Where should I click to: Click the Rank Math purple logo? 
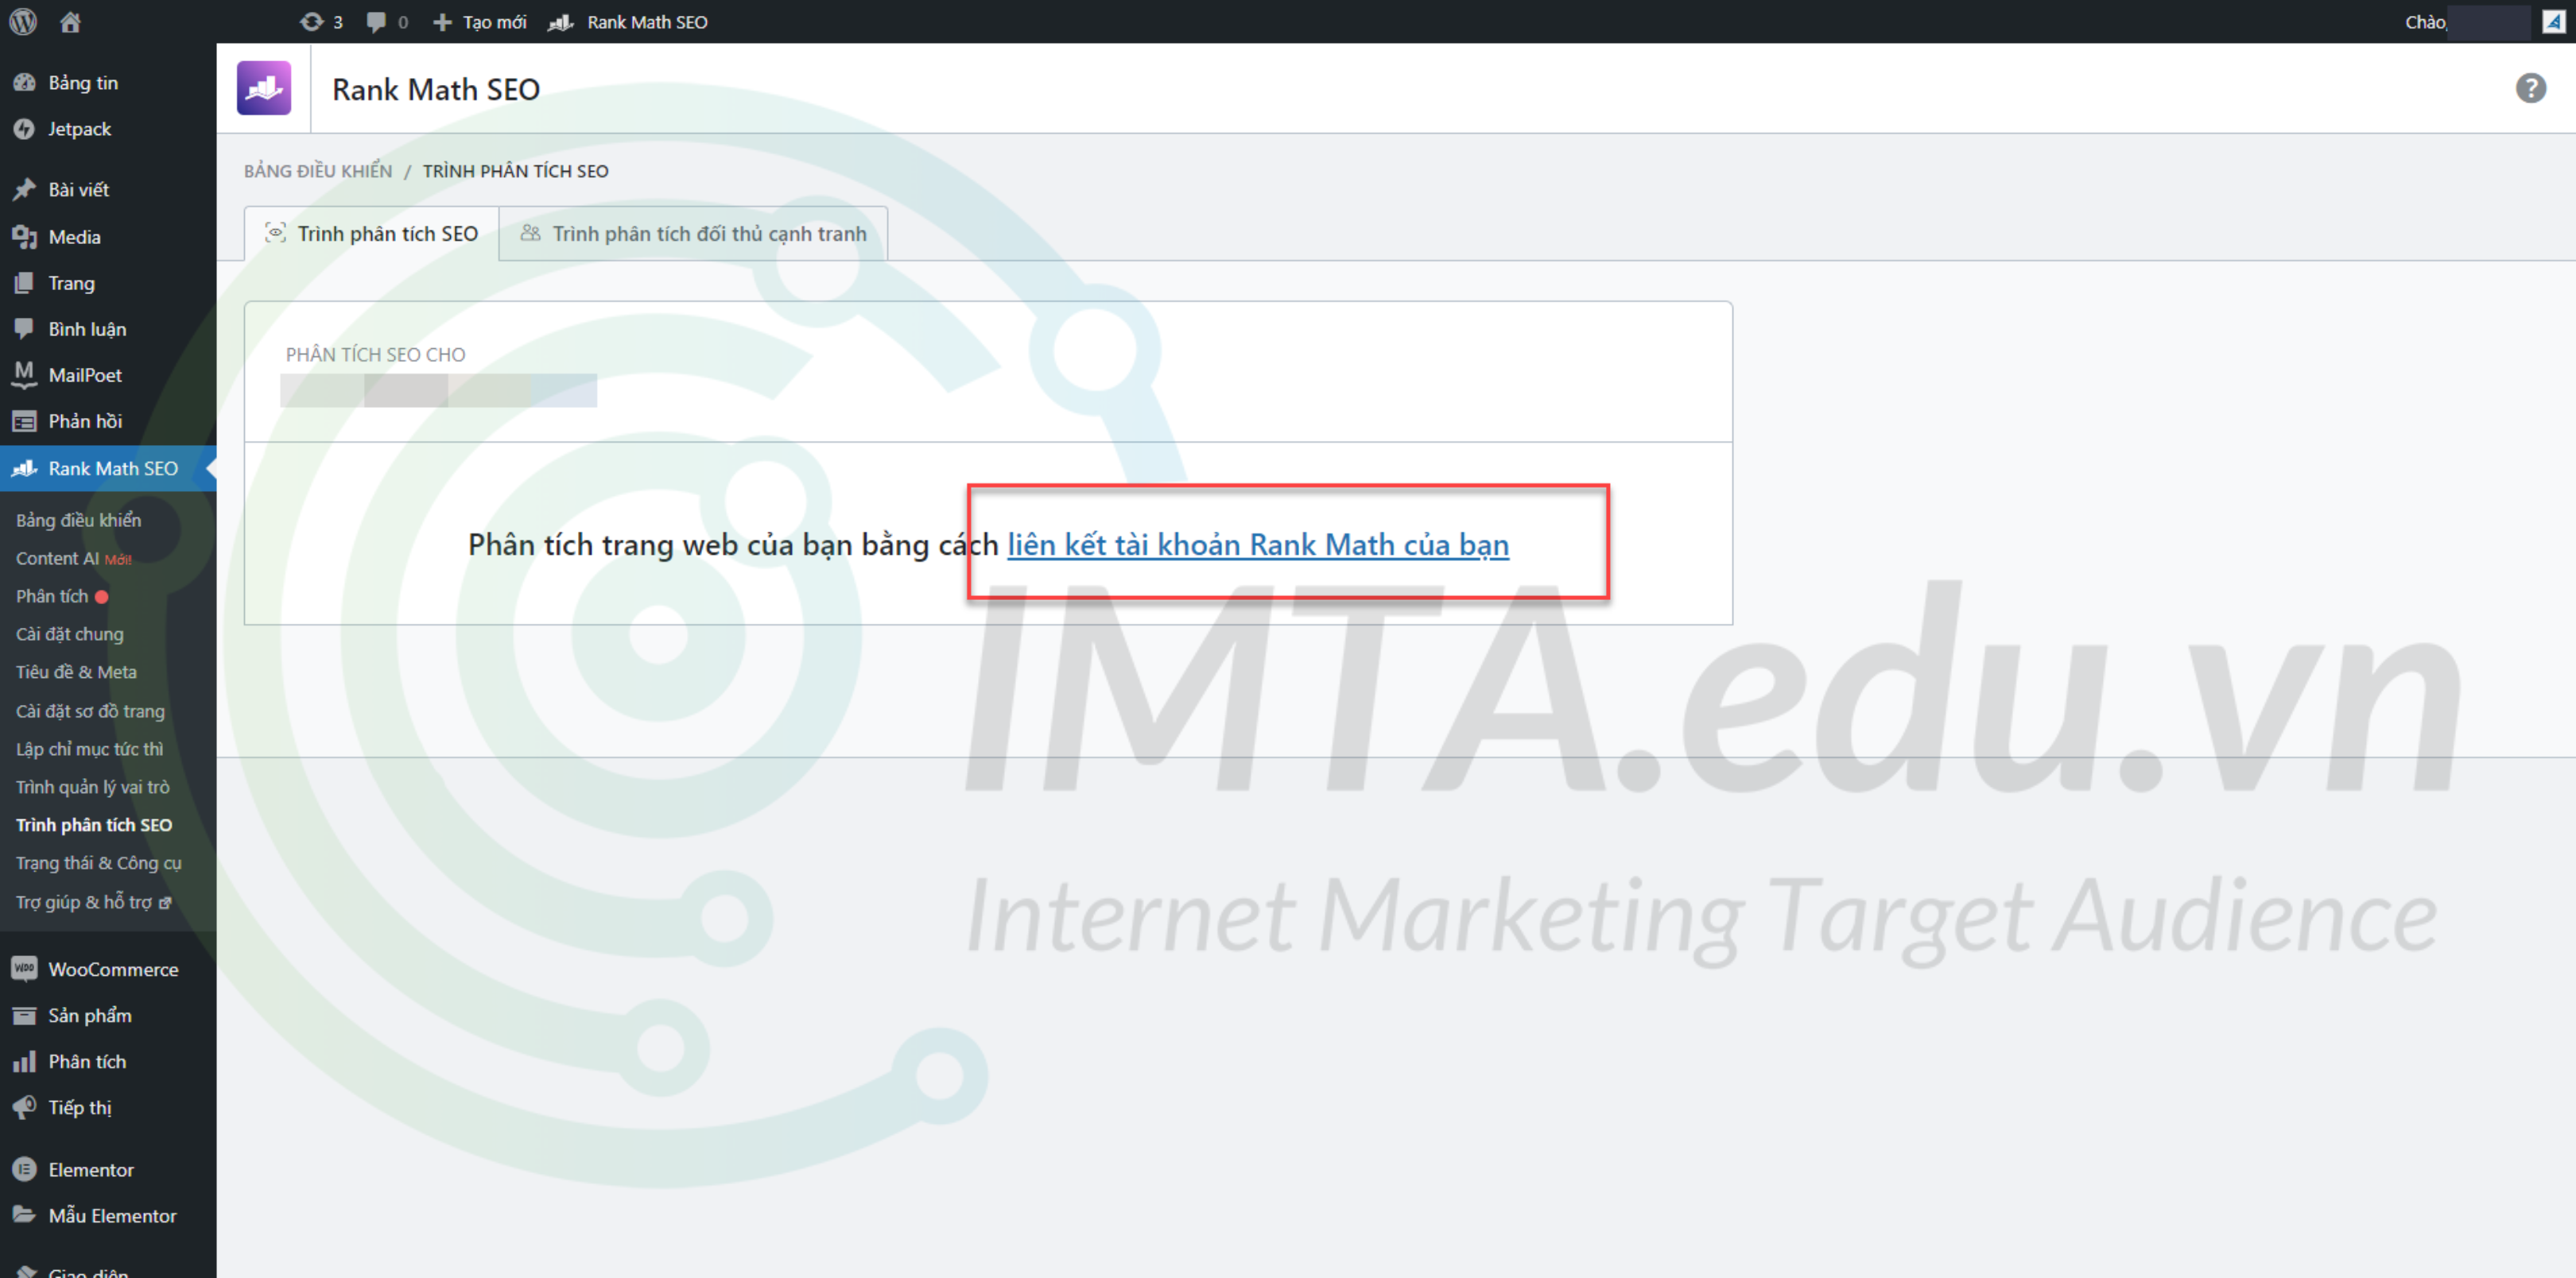(264, 88)
